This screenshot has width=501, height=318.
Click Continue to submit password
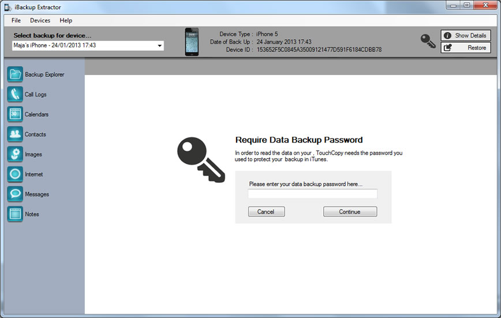coord(350,212)
